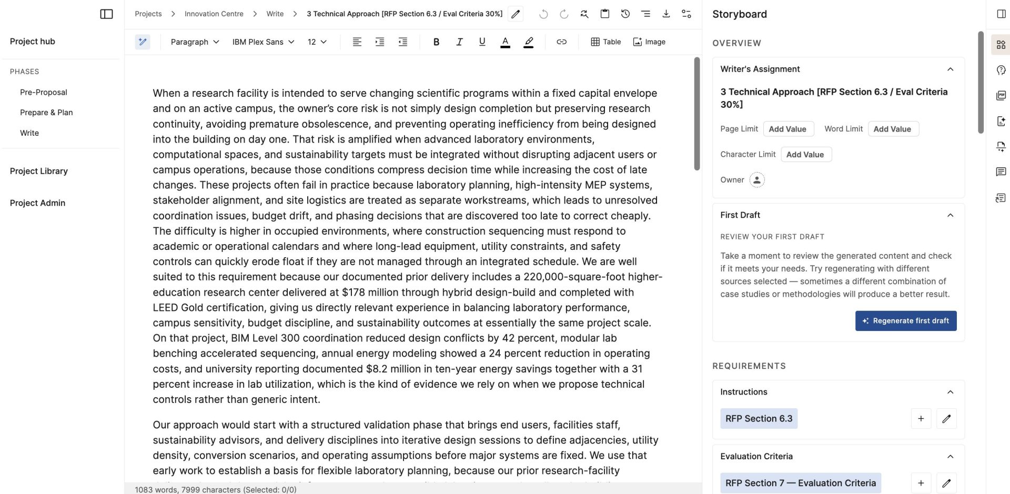Screen dimensions: 1010x494
Task: Assign an owner via the person icon
Action: (757, 180)
